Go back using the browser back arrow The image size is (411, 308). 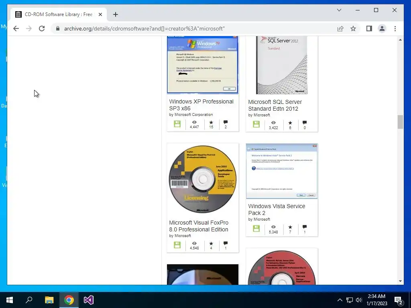pyautogui.click(x=16, y=28)
